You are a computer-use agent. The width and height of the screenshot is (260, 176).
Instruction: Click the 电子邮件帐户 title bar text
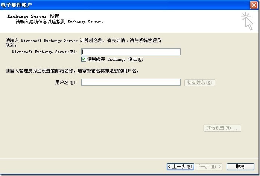(16, 5)
